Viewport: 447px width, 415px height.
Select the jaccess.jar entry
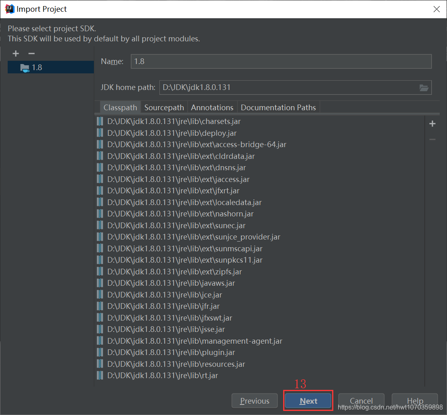coord(260,180)
